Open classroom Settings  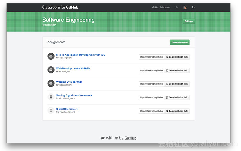pyautogui.click(x=189, y=21)
